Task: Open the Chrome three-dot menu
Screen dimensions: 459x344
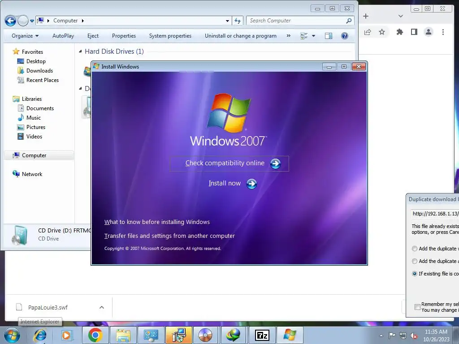Action: 443,32
